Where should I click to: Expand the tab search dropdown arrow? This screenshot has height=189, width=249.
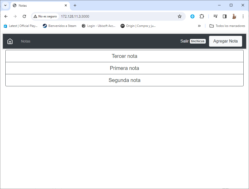(5, 5)
